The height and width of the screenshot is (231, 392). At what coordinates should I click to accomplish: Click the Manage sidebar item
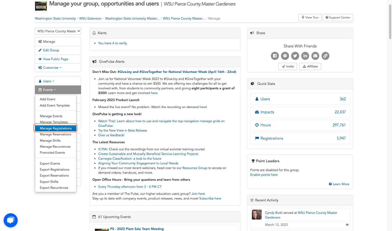58,42
